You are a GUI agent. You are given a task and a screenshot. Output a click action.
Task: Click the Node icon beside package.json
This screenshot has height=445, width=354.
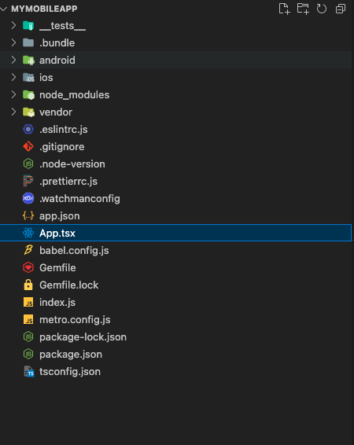pos(28,354)
